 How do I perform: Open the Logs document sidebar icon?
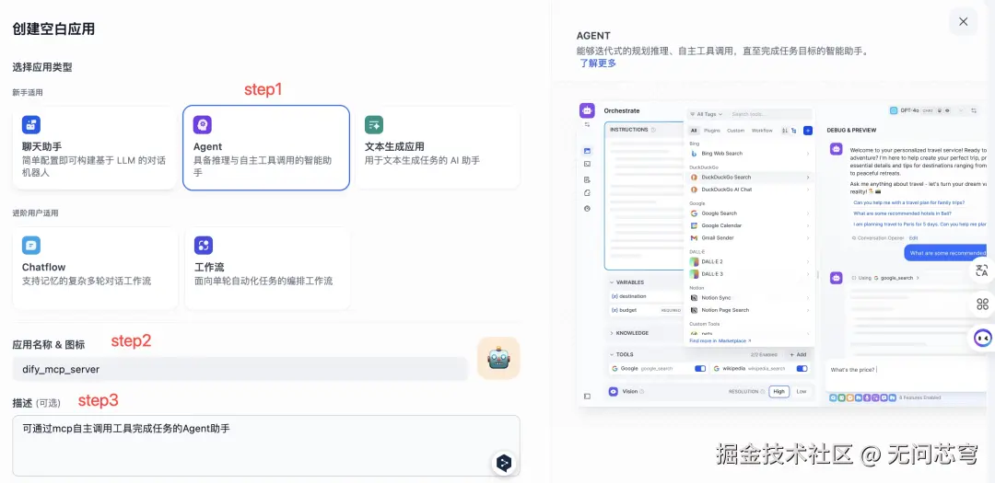click(x=587, y=179)
